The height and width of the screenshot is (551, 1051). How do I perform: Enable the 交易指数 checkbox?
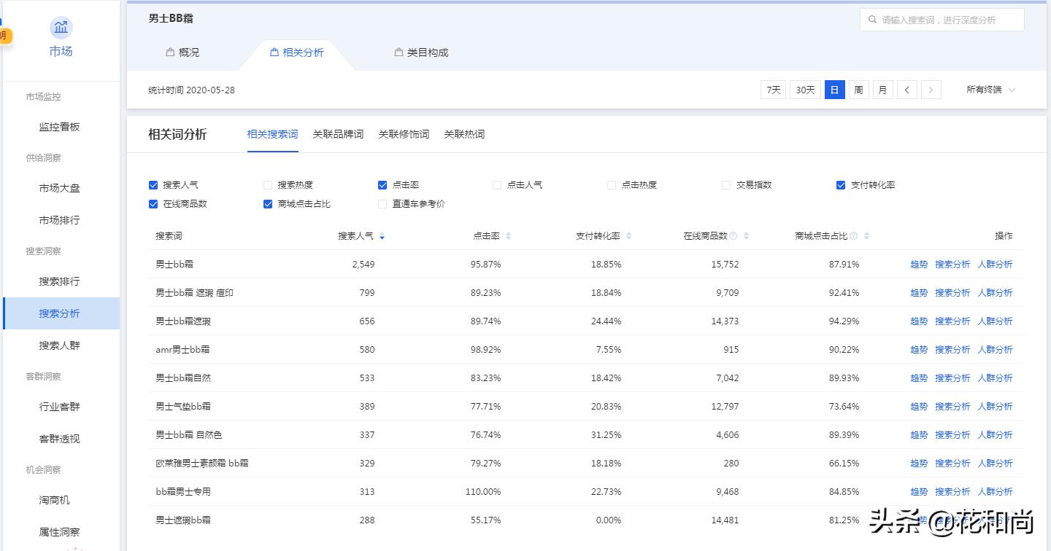point(725,184)
